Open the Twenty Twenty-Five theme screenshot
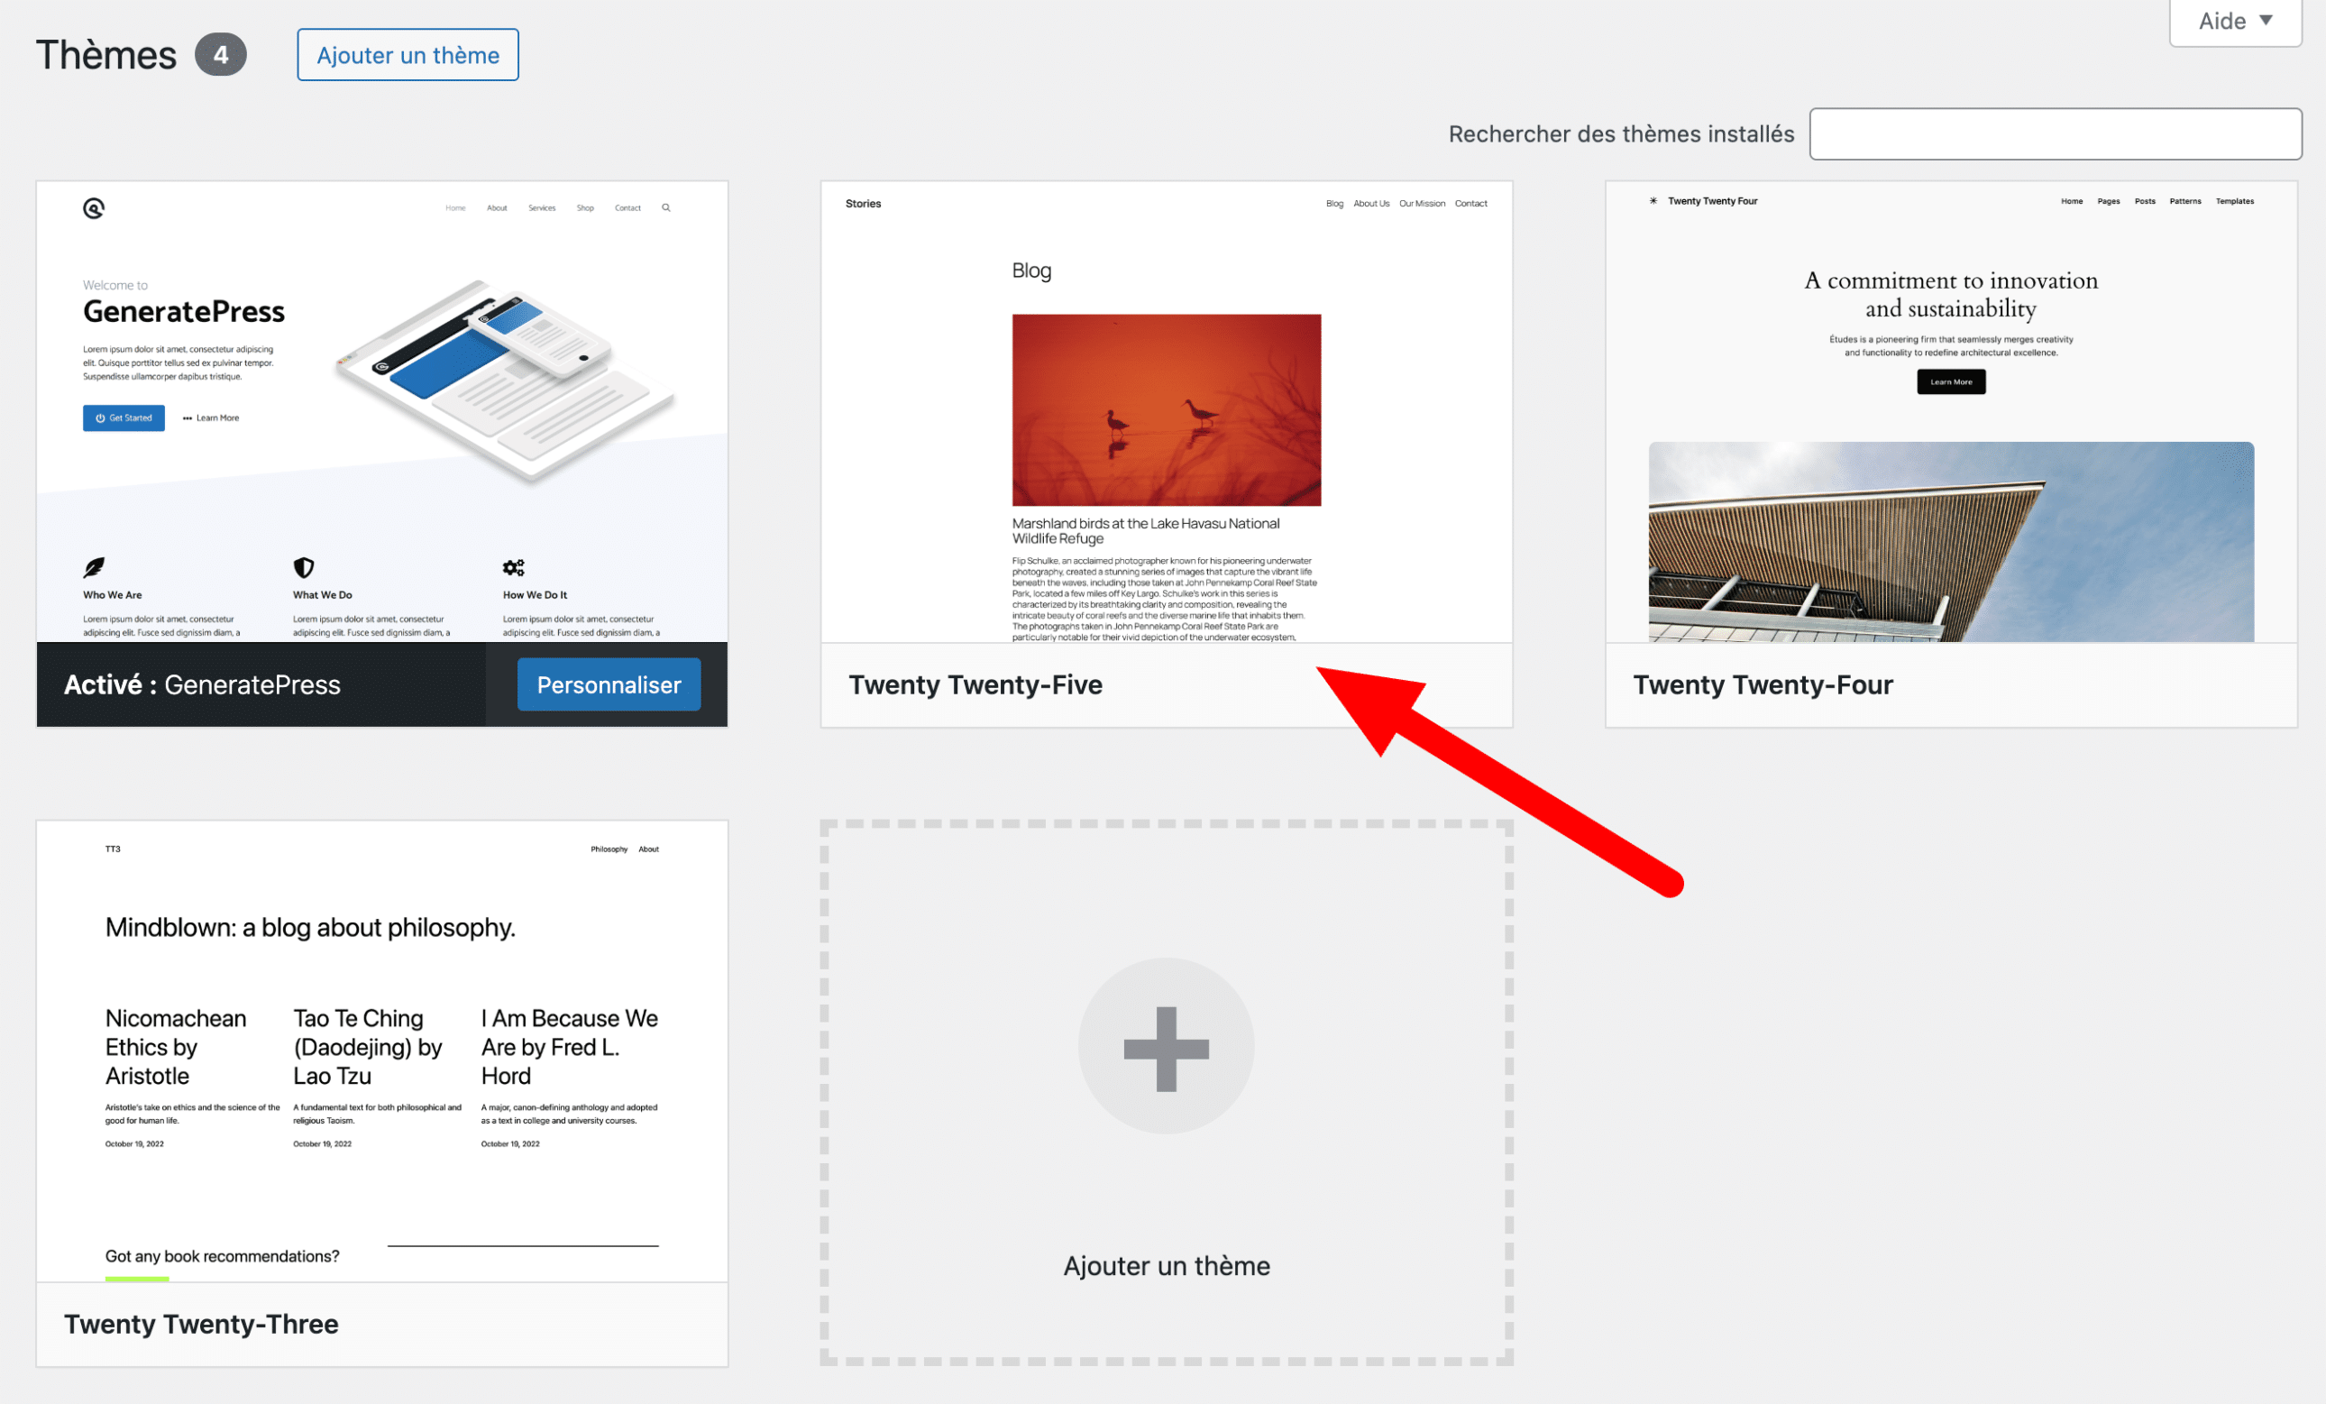 [1167, 412]
